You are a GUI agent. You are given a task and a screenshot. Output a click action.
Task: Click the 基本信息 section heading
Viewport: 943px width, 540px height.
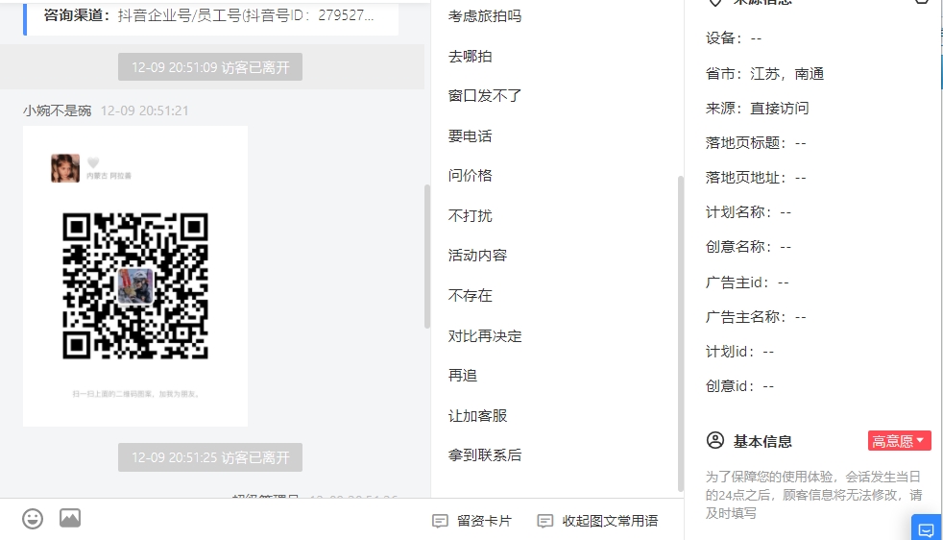click(762, 441)
